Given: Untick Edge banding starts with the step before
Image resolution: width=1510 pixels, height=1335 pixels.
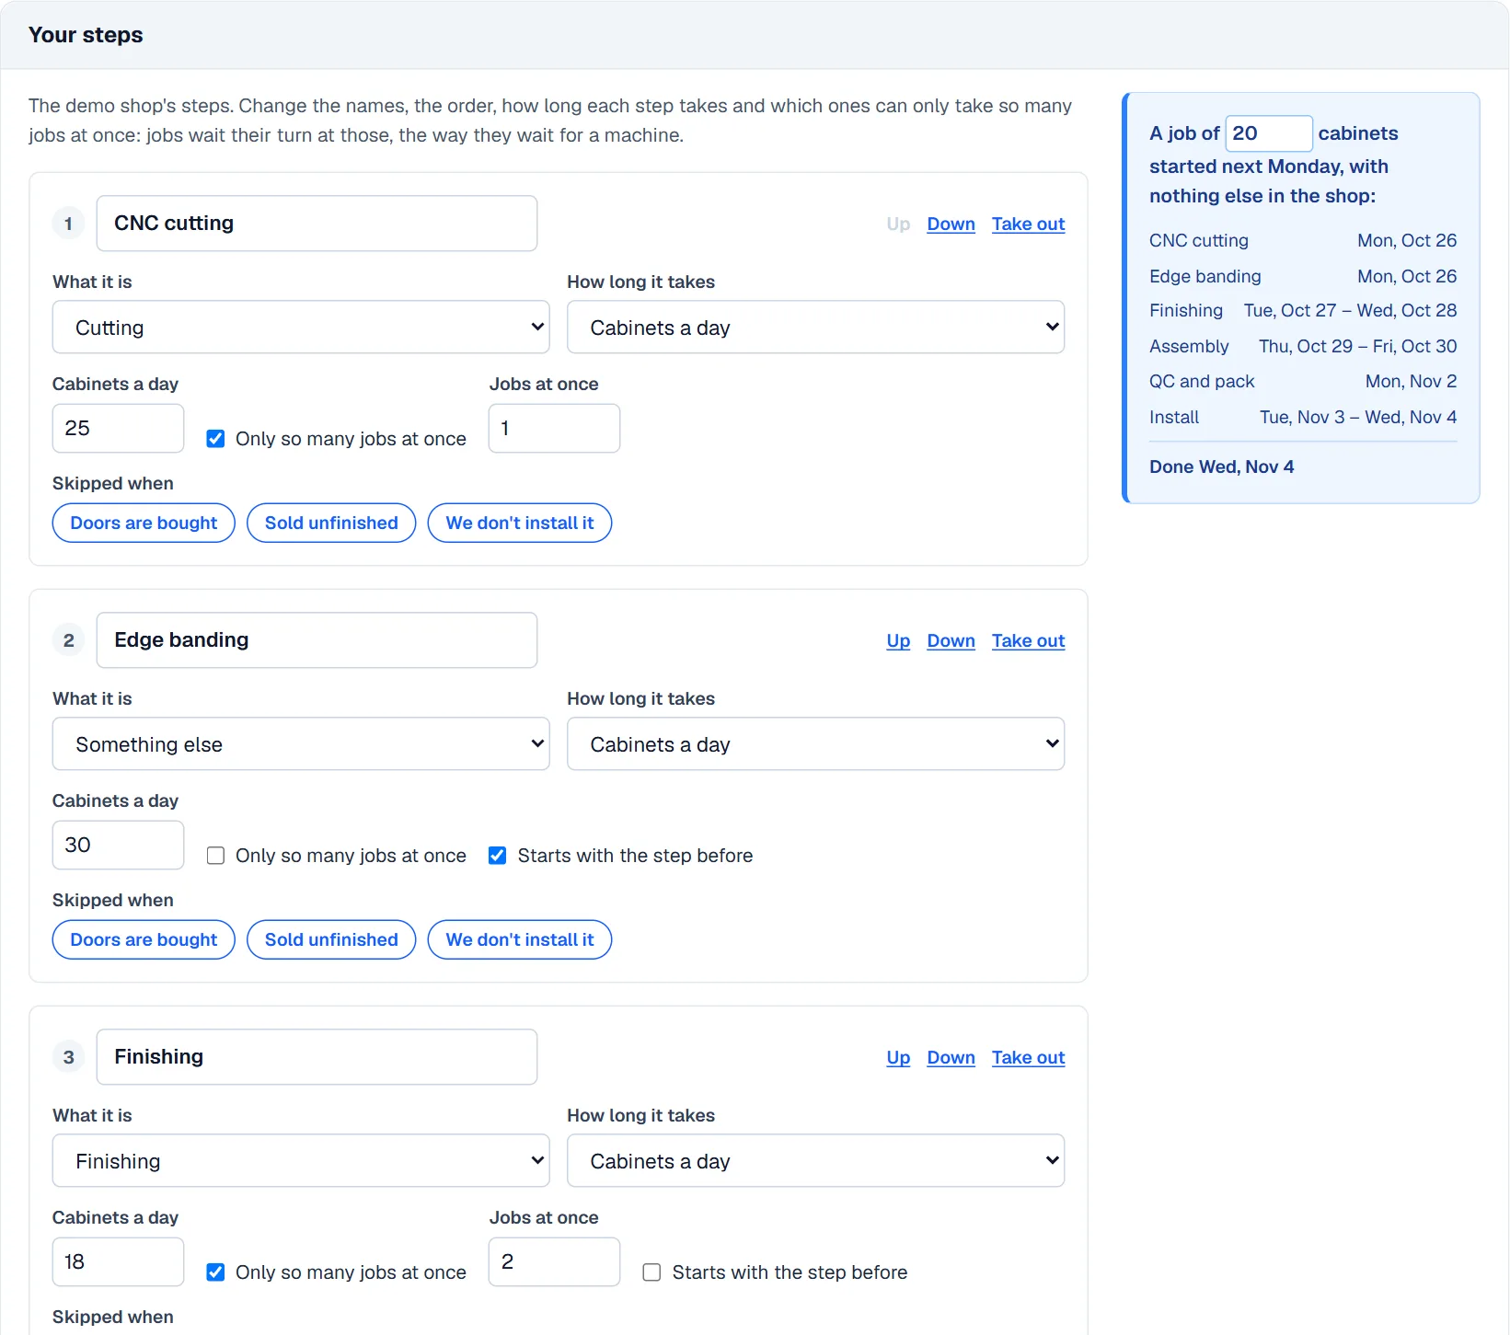Looking at the screenshot, I should click(x=497, y=856).
